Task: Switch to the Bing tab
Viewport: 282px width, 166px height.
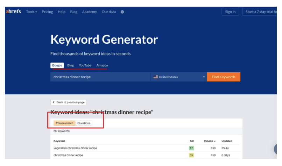Action: [x=71, y=65]
